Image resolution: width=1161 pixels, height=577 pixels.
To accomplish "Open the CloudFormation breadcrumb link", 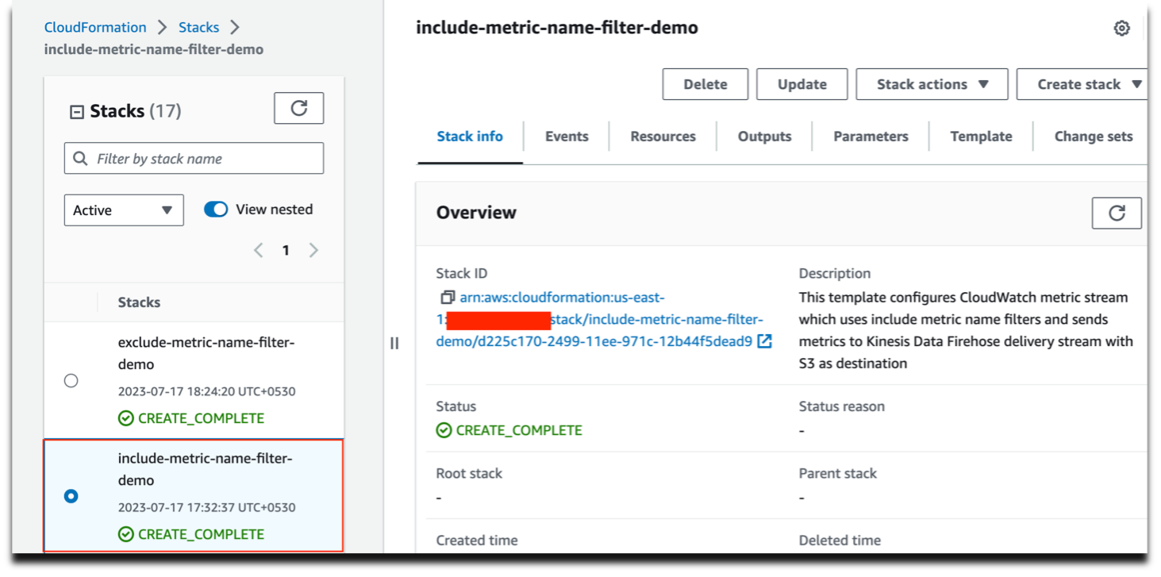I will pos(94,26).
